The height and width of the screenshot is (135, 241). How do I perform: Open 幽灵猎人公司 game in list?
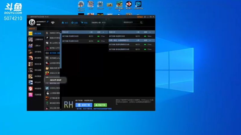pos(52,48)
